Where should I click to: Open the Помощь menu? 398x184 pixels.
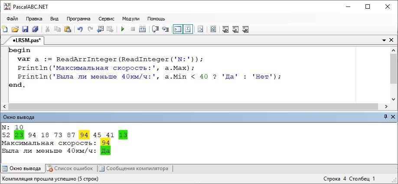pos(156,19)
